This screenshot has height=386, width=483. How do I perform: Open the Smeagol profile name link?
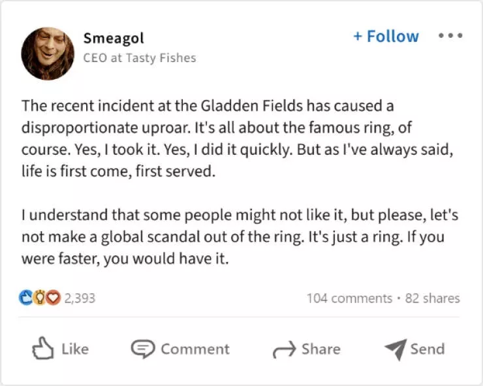[x=114, y=38]
